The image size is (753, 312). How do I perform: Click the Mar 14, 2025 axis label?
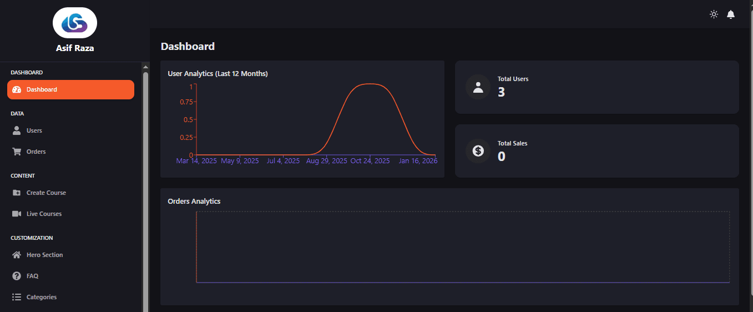196,161
